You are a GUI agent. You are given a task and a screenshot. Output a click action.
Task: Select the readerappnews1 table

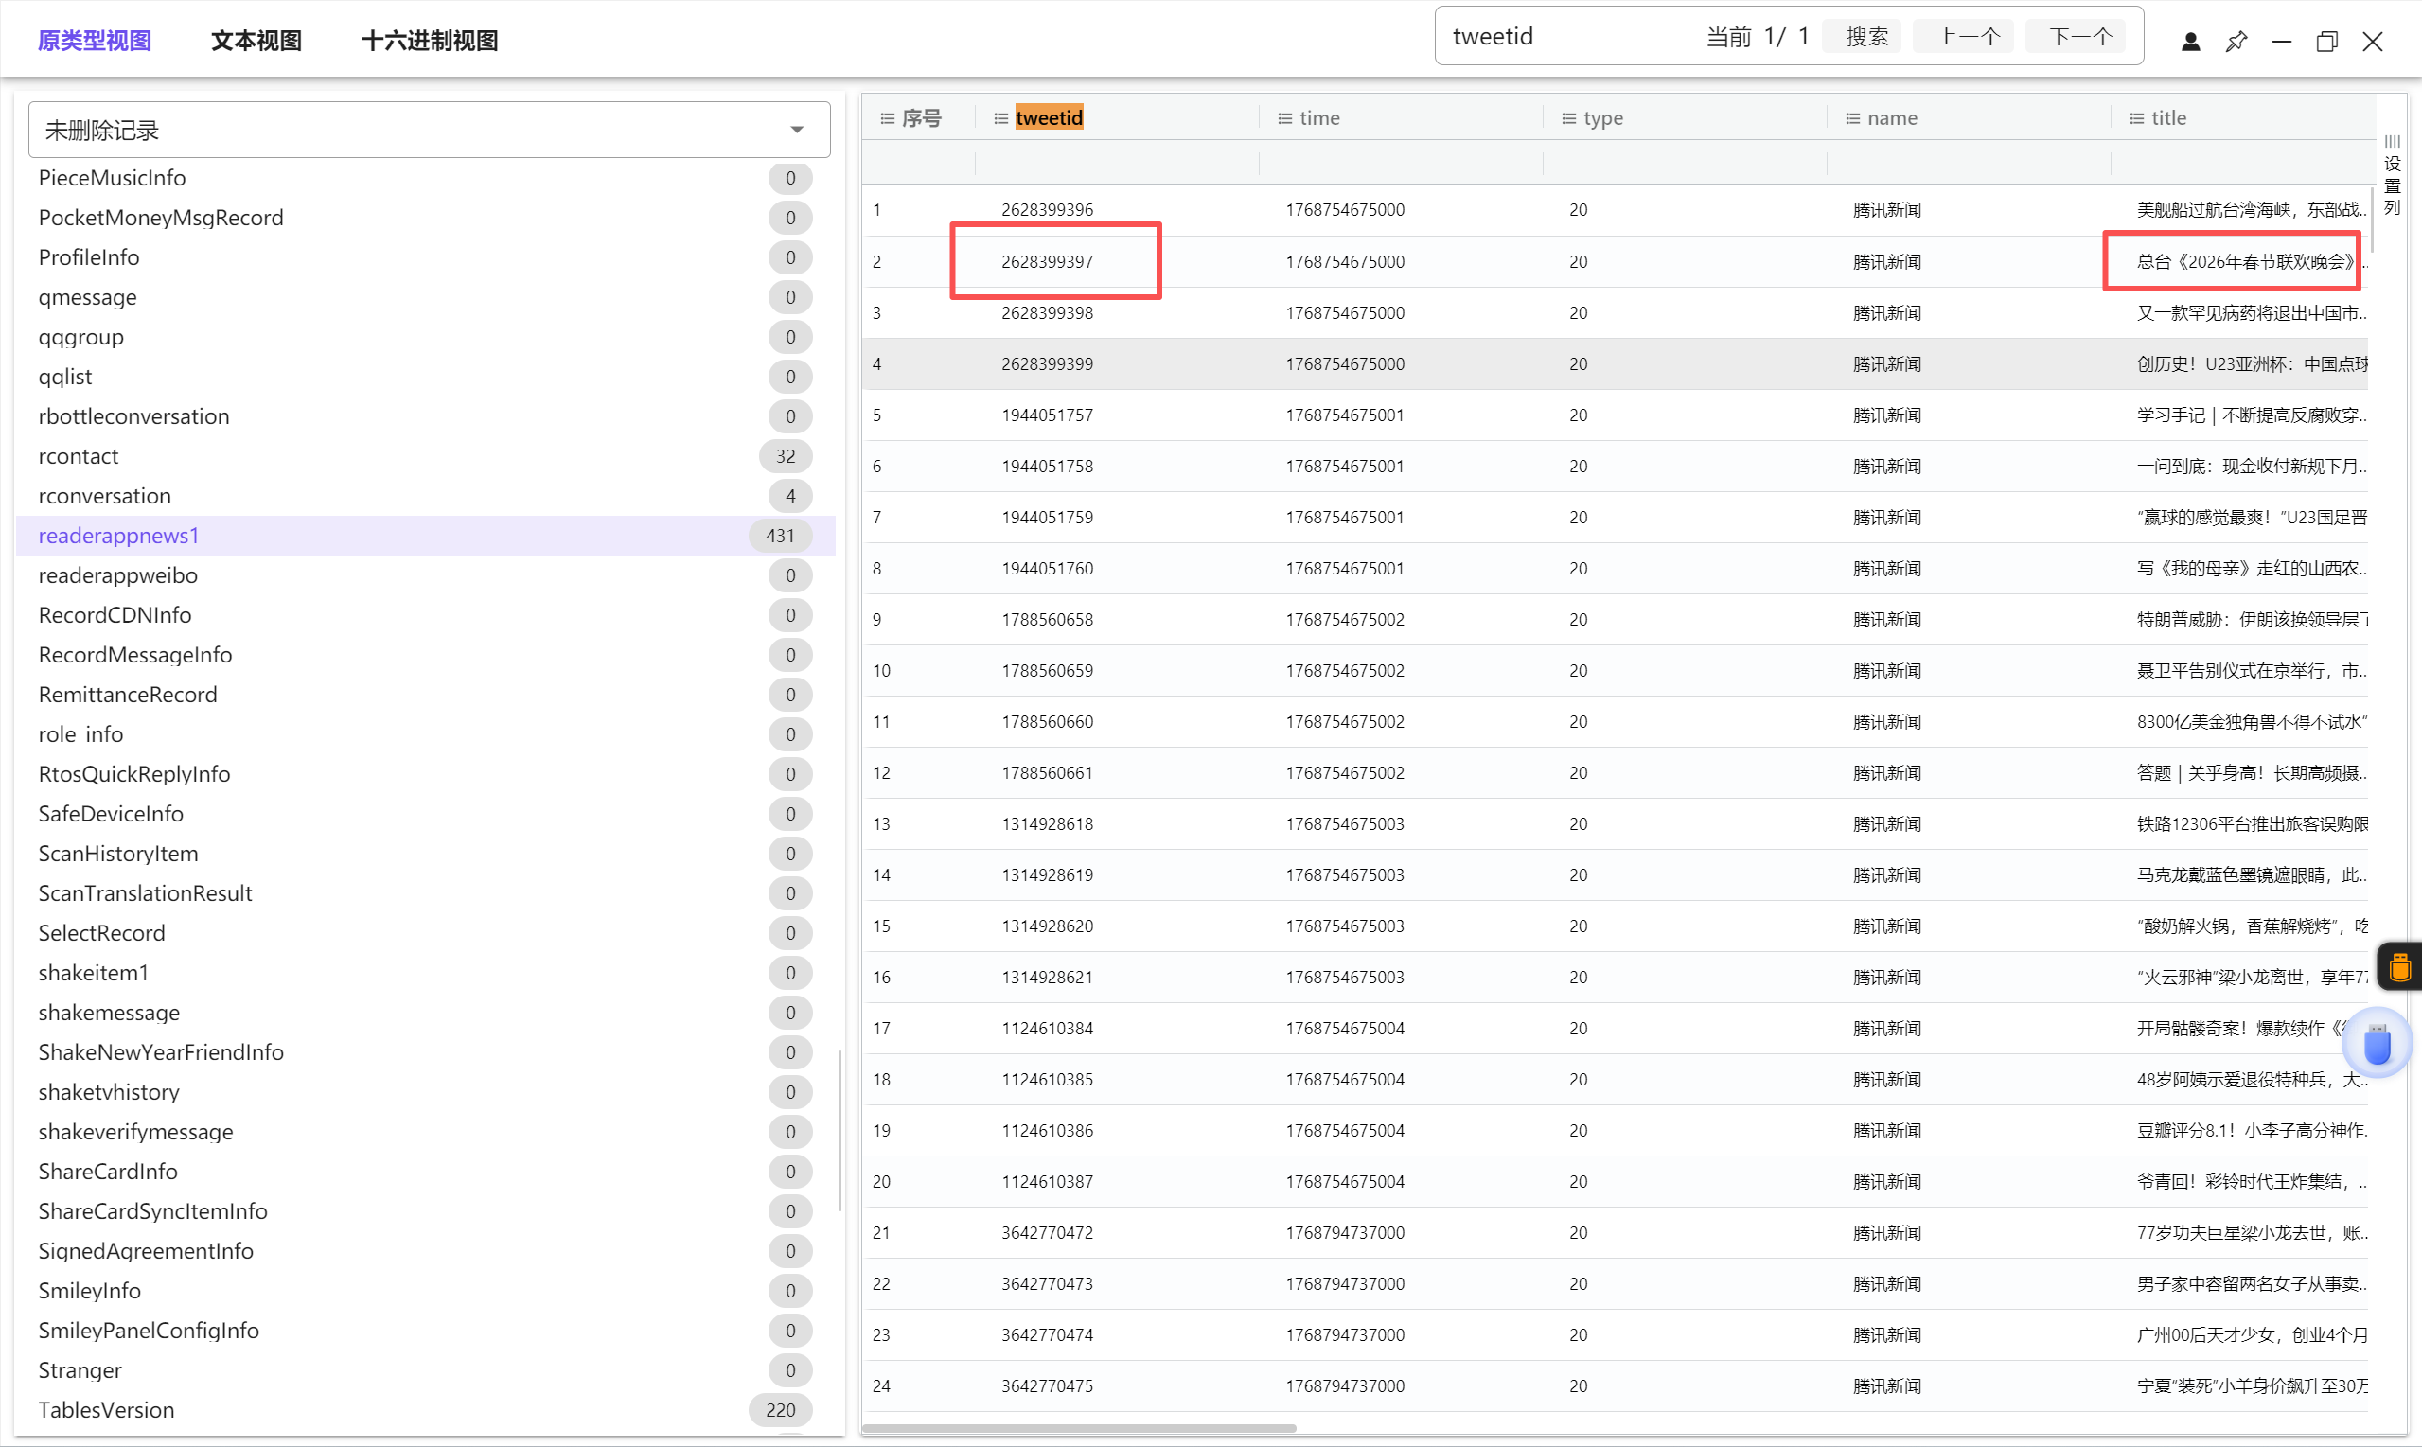(x=425, y=536)
